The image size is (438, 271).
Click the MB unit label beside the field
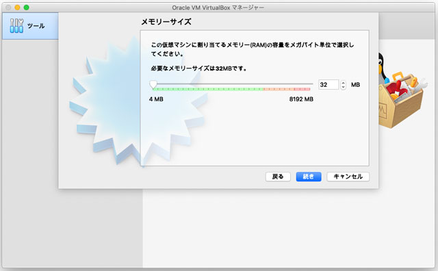pyautogui.click(x=355, y=85)
